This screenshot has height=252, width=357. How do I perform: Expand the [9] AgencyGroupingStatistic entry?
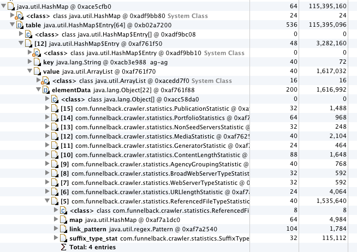47,164
